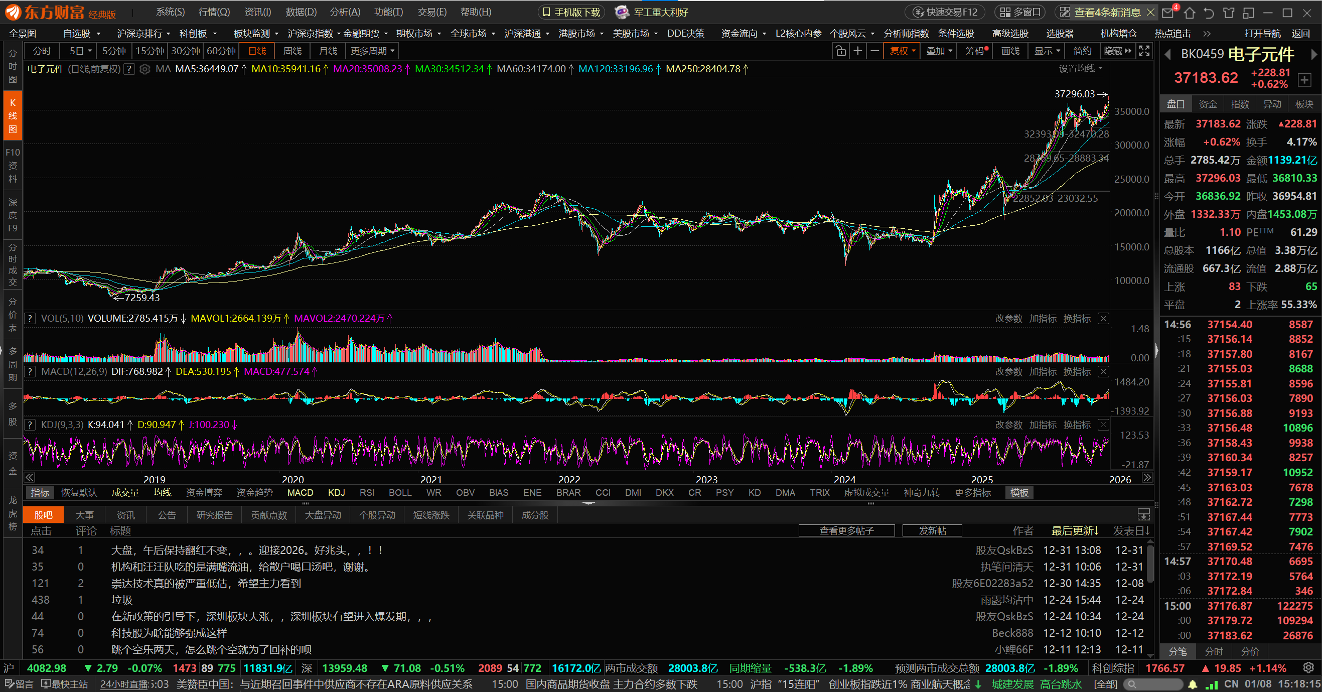Open the mail messages icon
The width and height of the screenshot is (1322, 692).
[x=1168, y=13]
